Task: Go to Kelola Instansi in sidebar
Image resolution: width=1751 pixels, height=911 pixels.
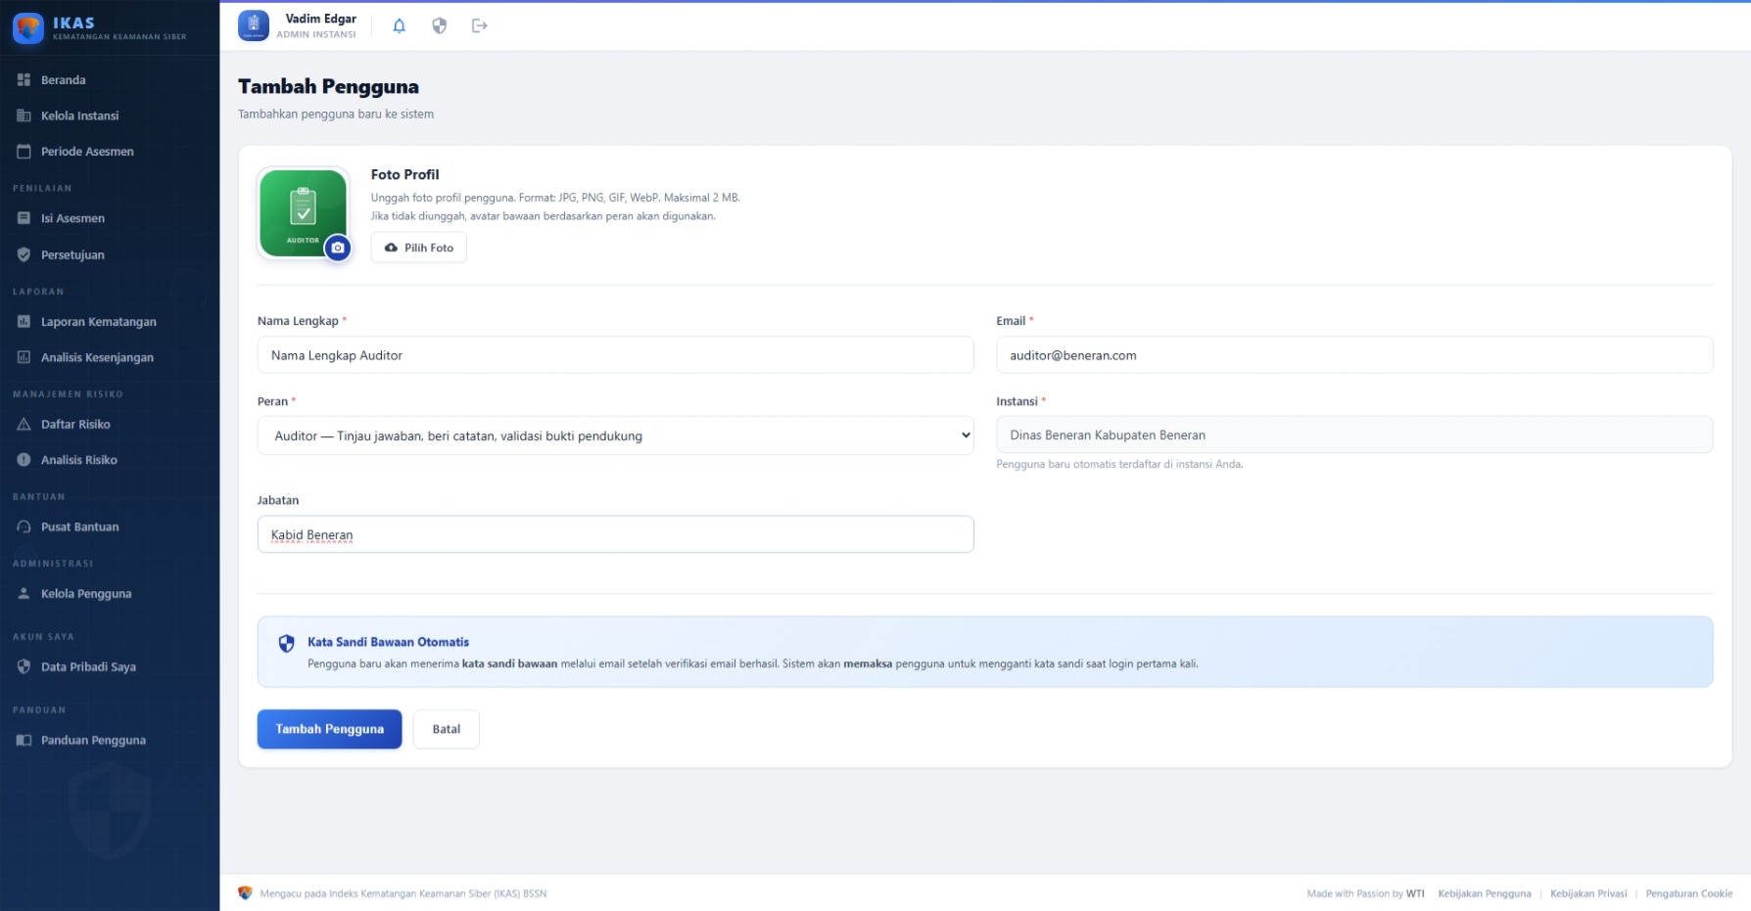Action: [79, 115]
